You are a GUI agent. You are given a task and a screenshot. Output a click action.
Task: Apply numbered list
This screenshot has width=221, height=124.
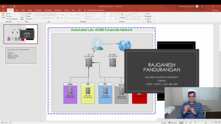[72, 14]
